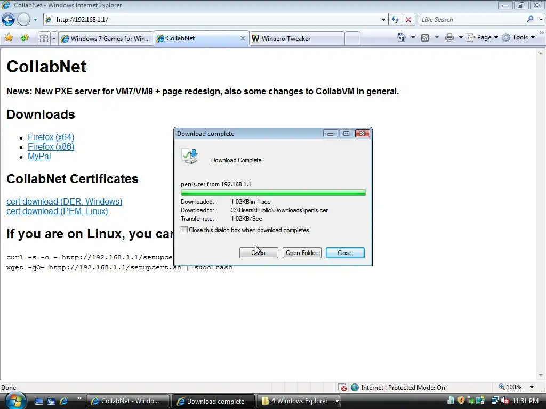
Task: Click the address bar showing http://192.168.1.1/
Action: [214, 20]
